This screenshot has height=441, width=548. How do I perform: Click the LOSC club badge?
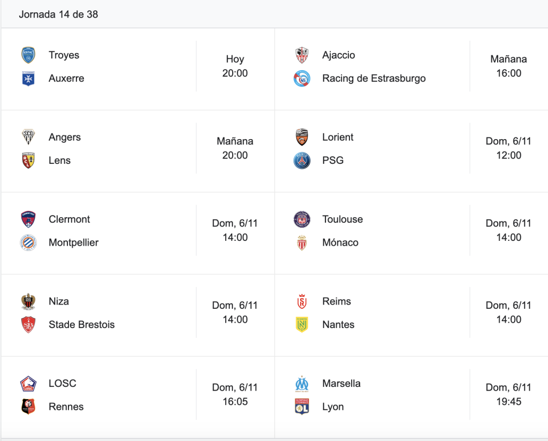28,384
